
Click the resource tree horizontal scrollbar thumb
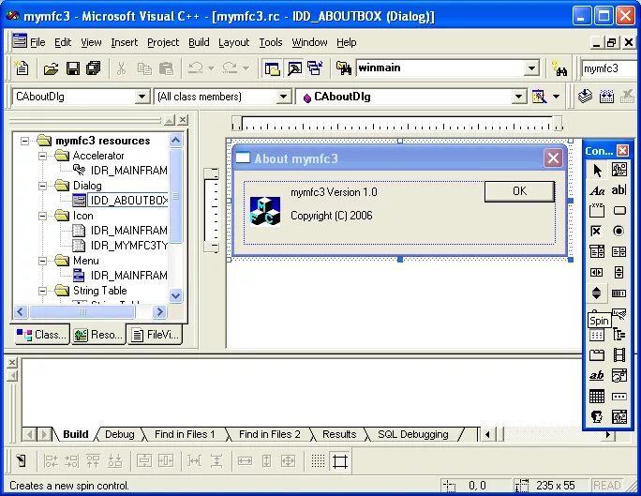coord(82,312)
